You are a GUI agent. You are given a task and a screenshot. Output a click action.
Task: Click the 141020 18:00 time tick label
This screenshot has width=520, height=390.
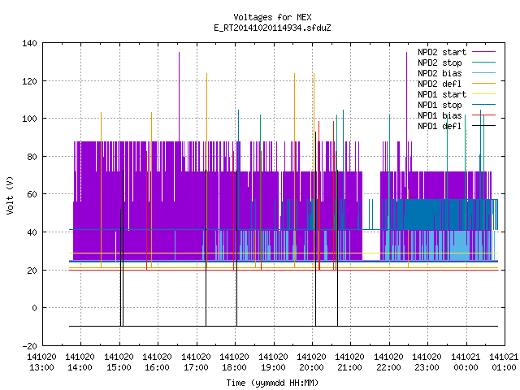pos(234,362)
